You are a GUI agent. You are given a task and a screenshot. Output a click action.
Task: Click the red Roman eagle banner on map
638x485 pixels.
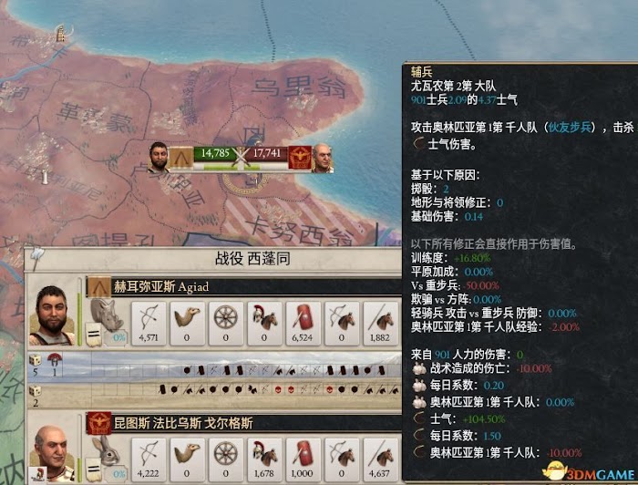[300, 158]
